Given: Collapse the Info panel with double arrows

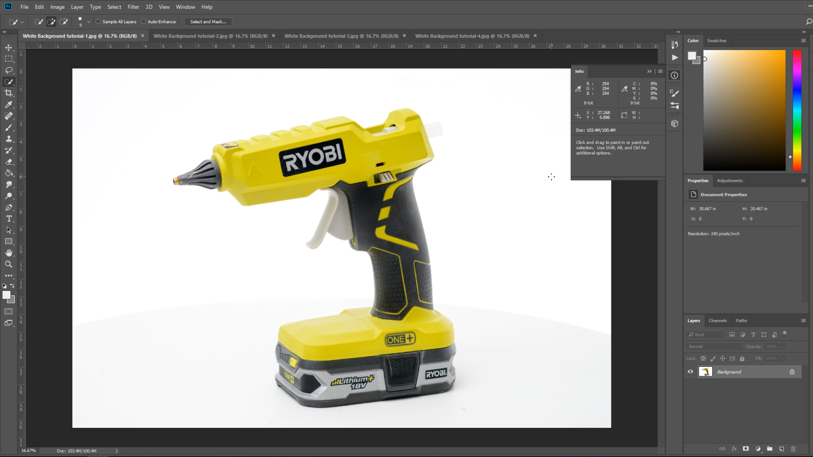Looking at the screenshot, I should tap(649, 72).
